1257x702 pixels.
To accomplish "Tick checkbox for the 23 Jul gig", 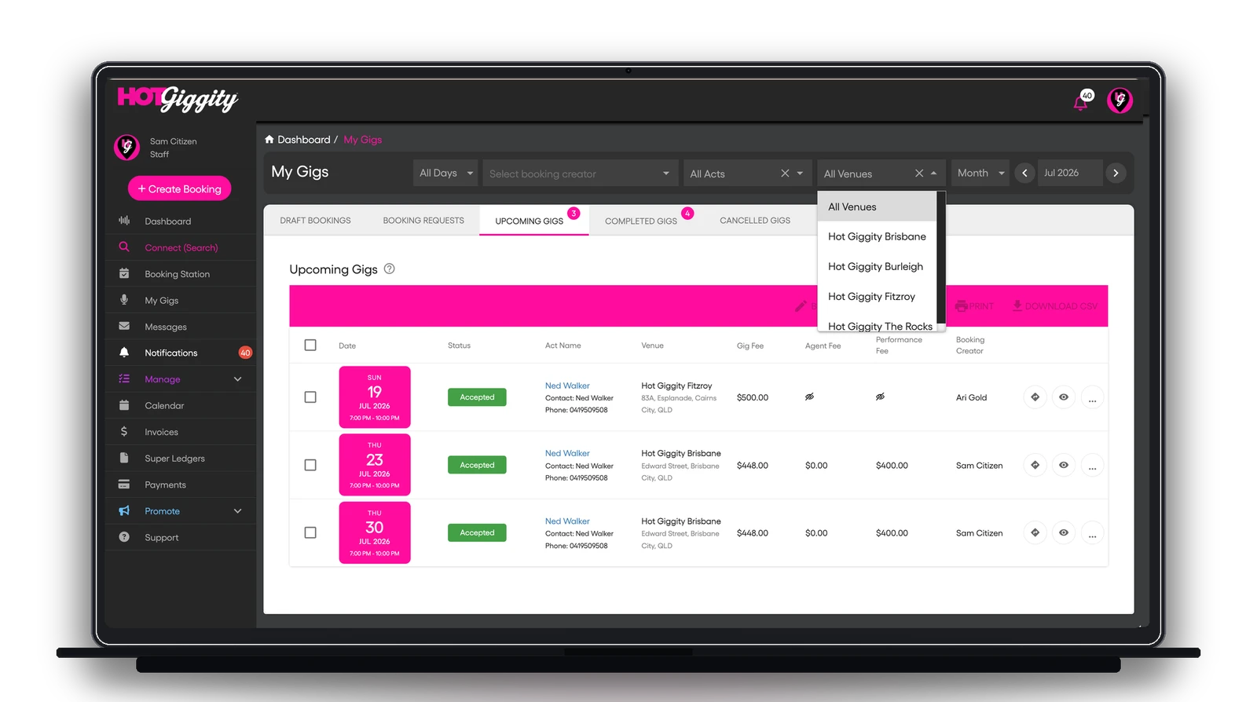I will pyautogui.click(x=310, y=465).
